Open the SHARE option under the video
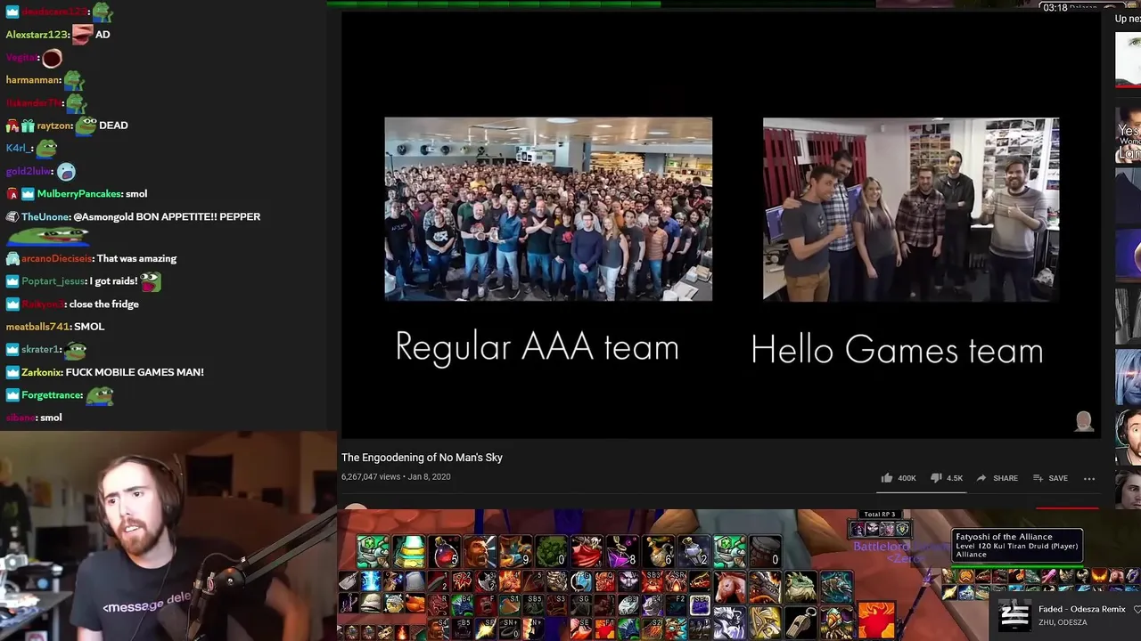 [x=997, y=478]
